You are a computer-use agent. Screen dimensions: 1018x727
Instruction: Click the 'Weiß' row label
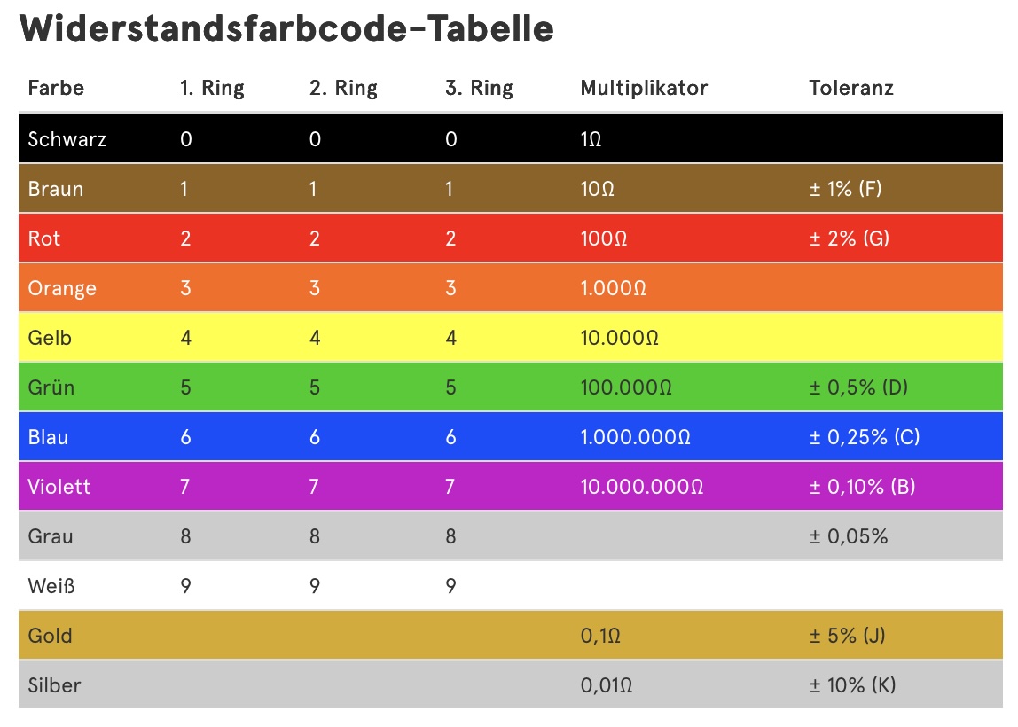tap(51, 586)
